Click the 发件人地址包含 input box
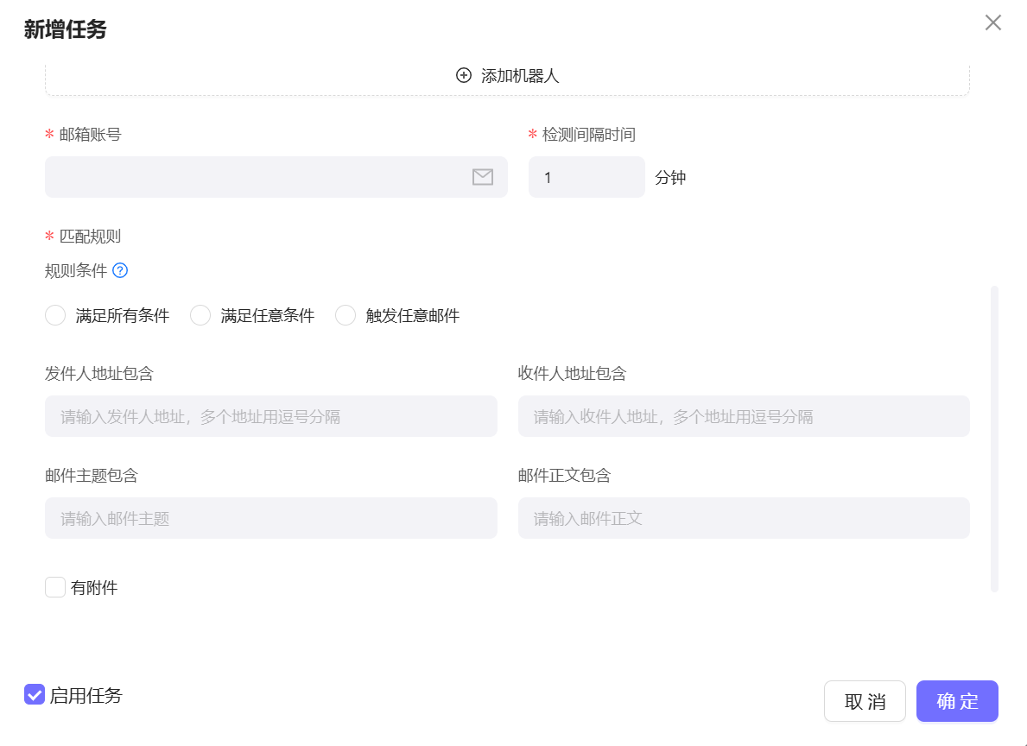 click(x=271, y=415)
